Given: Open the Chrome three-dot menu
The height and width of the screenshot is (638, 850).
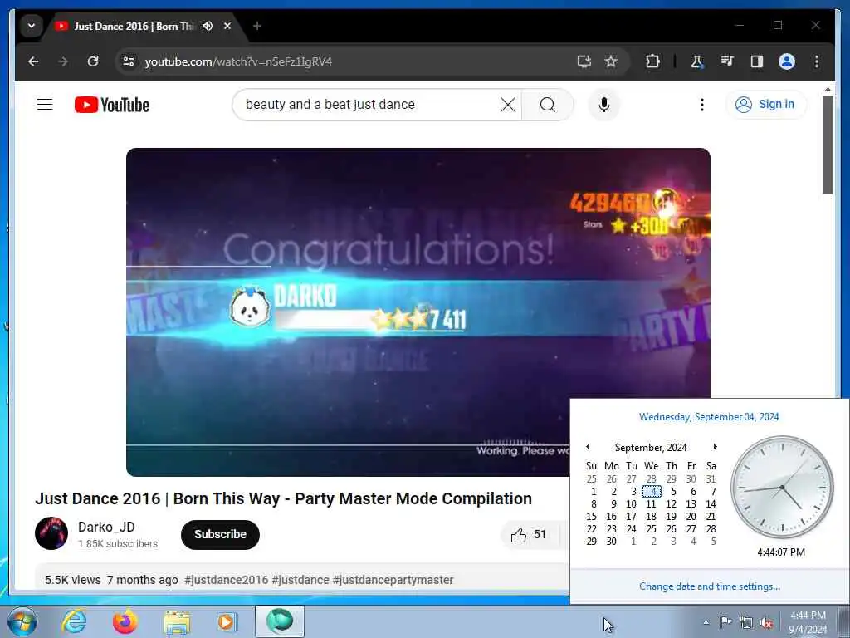Looking at the screenshot, I should point(817,61).
